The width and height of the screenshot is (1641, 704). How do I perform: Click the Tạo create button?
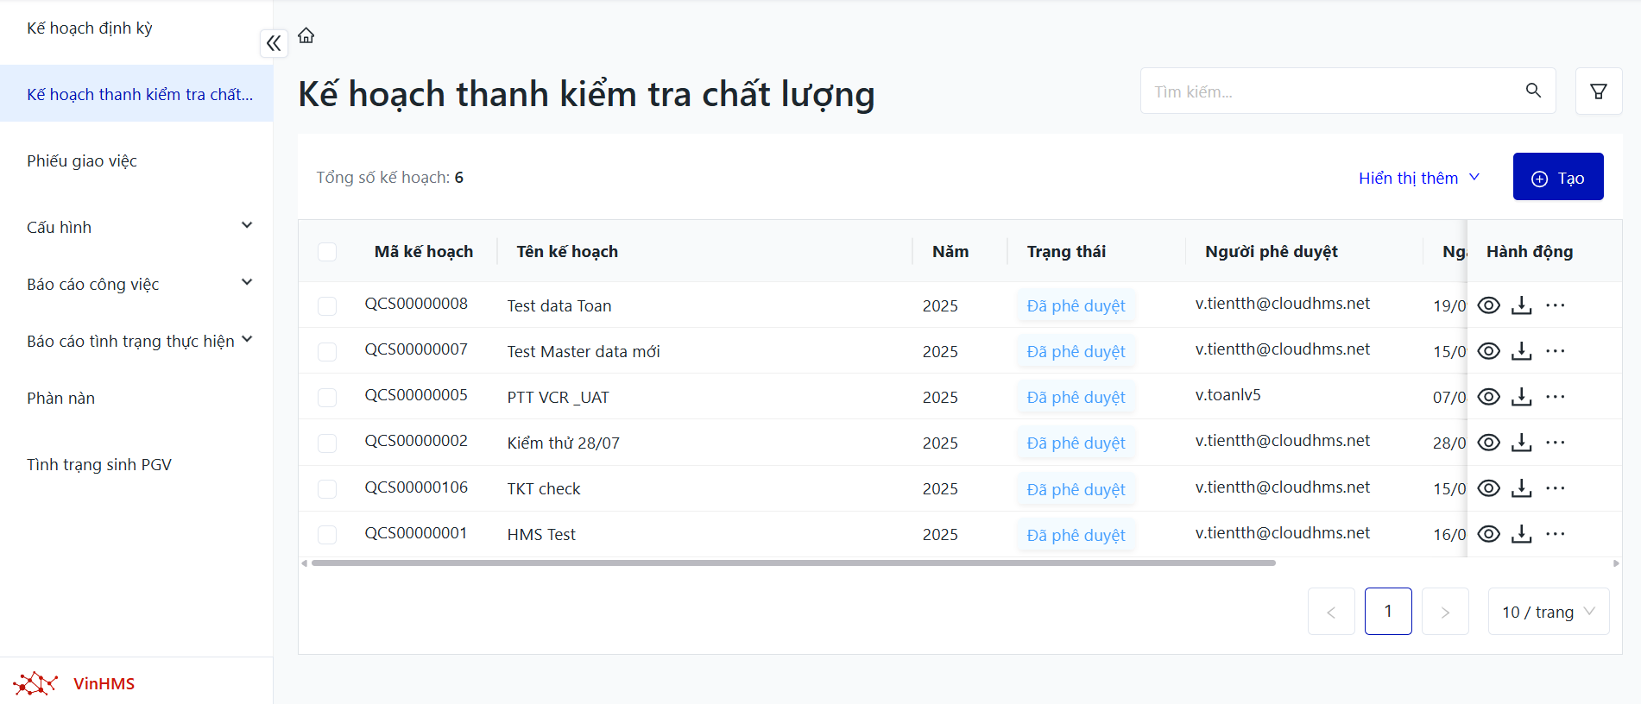click(1557, 177)
